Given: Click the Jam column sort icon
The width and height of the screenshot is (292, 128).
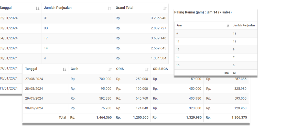Looking at the screenshot, I should (x=228, y=26).
